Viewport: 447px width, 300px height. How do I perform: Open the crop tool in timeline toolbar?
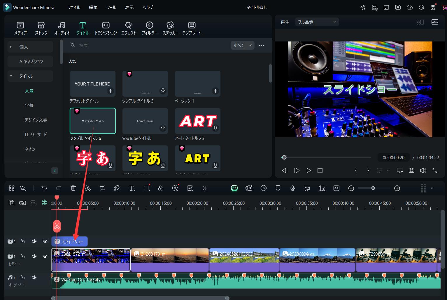102,188
